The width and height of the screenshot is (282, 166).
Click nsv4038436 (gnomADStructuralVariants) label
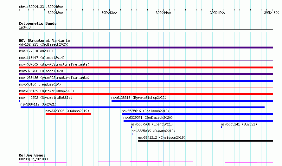[54, 78]
